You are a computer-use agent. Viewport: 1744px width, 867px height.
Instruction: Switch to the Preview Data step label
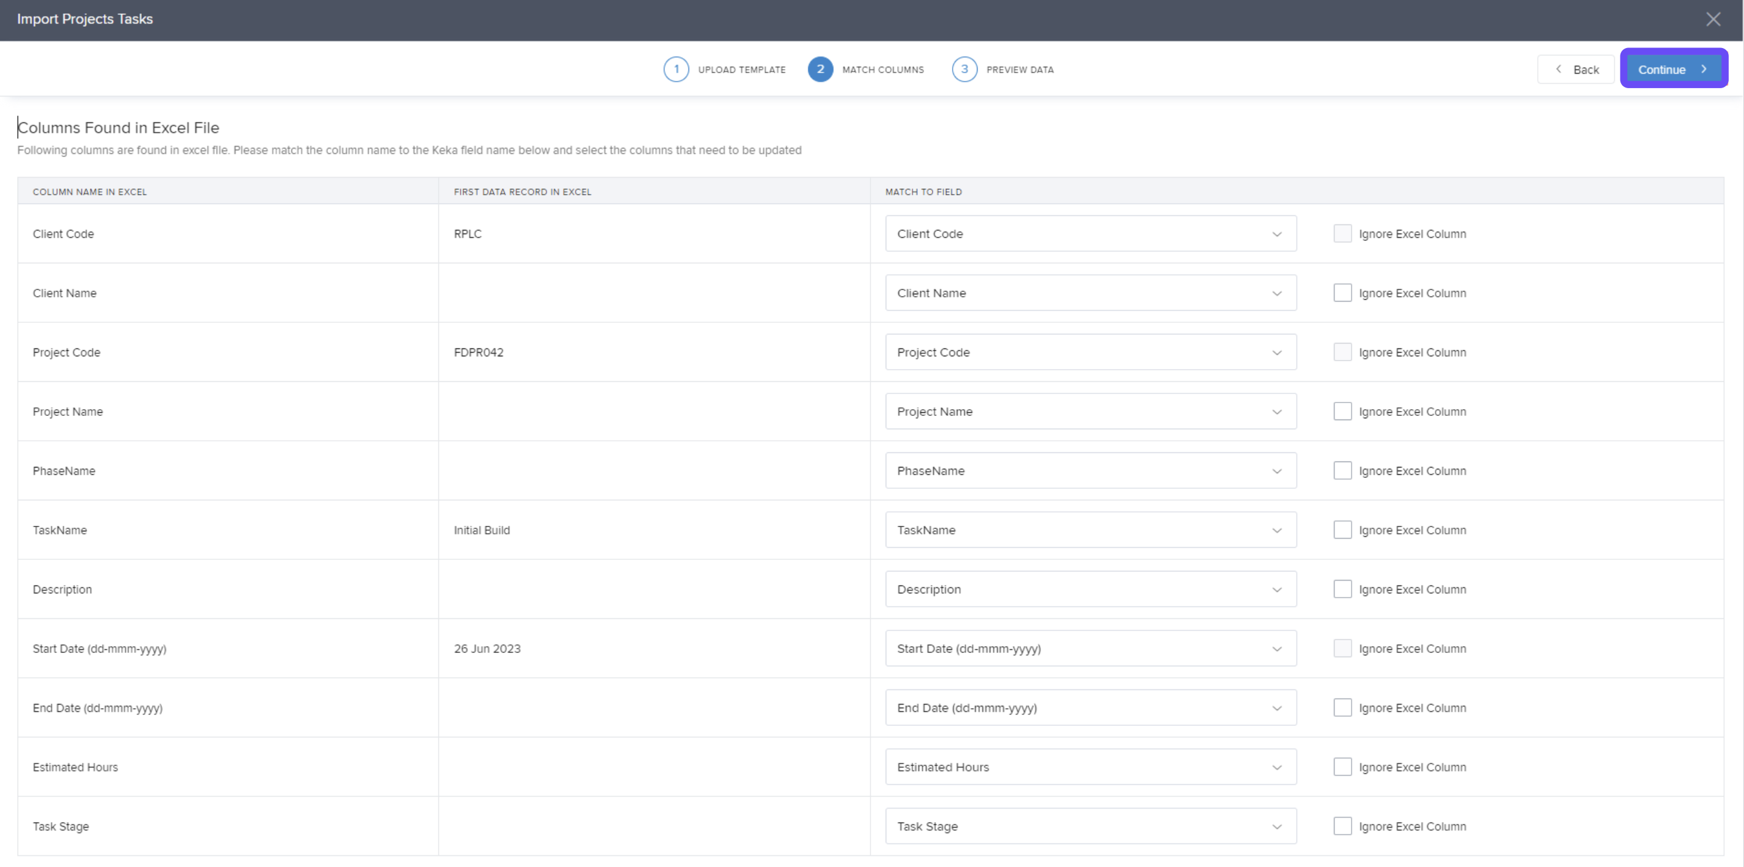tap(1020, 70)
